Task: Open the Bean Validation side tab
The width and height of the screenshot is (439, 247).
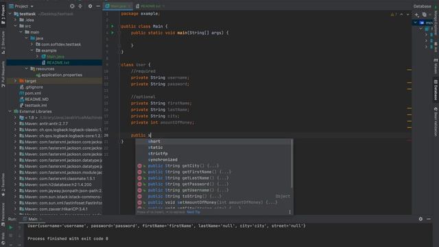Action: (436, 121)
